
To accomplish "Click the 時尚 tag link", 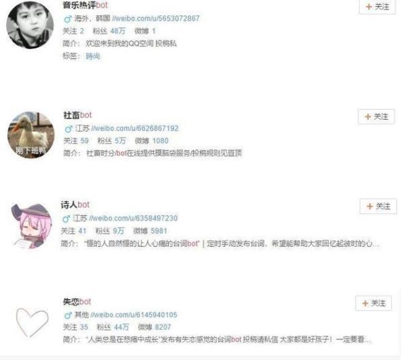I will (x=93, y=56).
